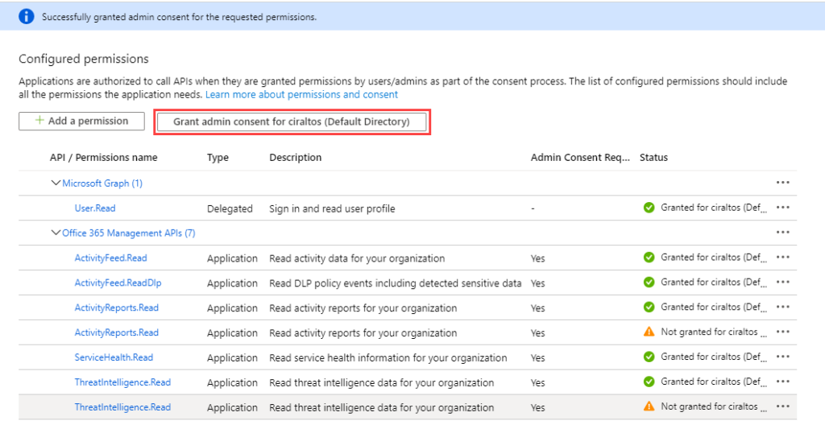Click the Configured permissions heading
This screenshot has width=825, height=429.
[84, 59]
